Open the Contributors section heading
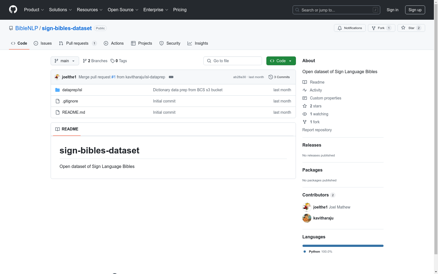 319,195
